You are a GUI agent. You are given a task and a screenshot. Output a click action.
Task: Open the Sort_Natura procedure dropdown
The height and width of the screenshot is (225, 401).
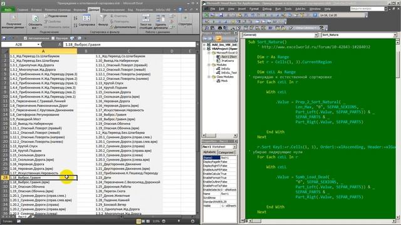(x=395, y=35)
